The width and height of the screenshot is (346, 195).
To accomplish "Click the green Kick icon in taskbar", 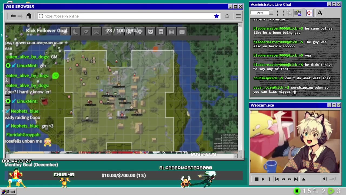I will pyautogui.click(x=297, y=191).
